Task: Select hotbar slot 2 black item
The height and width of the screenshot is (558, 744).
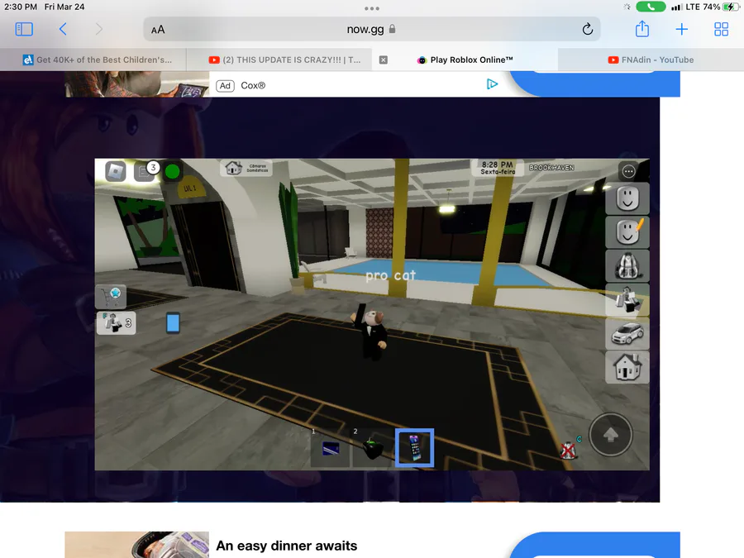Action: click(x=372, y=448)
